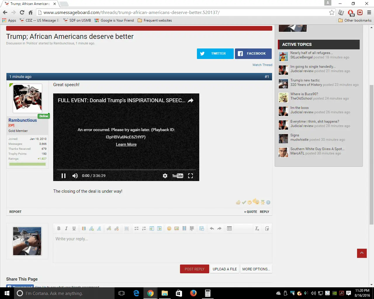This screenshot has height=299, width=374.
Task: Open the video settings gear menu
Action: [x=165, y=176]
